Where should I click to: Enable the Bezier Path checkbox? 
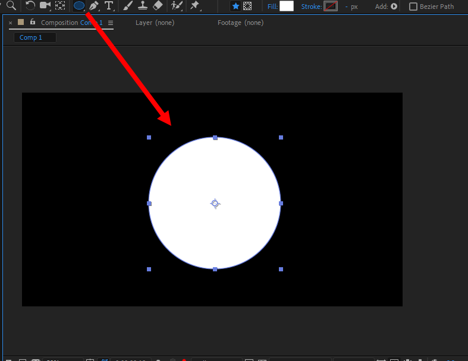tap(413, 7)
